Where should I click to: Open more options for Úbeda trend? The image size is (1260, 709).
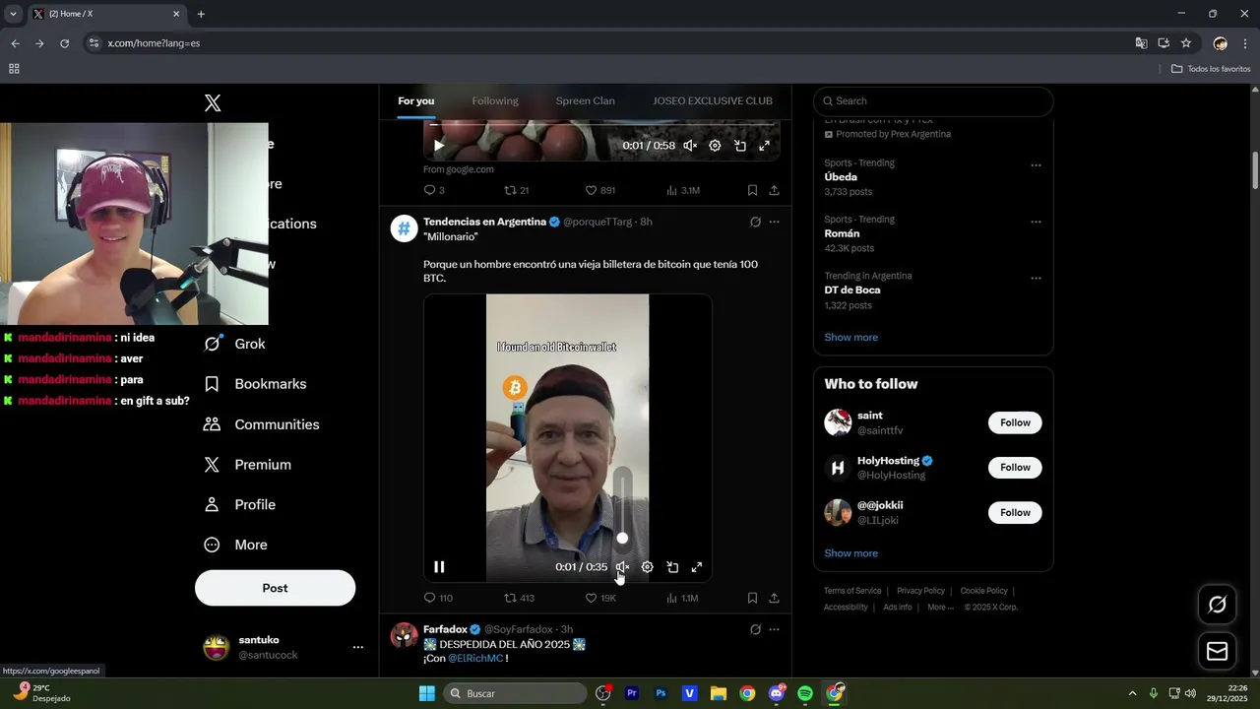coord(1036,165)
